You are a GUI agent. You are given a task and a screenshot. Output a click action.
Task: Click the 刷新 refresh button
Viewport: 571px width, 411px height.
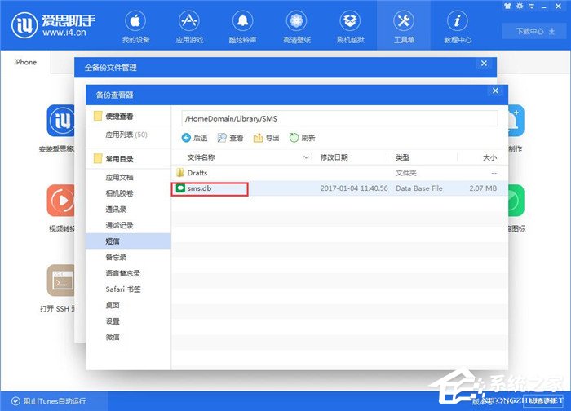[302, 138]
